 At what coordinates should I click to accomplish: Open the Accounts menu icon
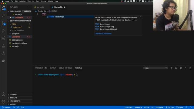tap(3, 94)
